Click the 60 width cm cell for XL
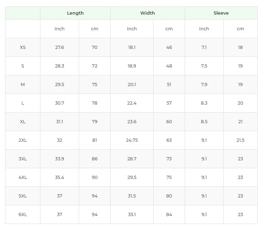 [169, 121]
